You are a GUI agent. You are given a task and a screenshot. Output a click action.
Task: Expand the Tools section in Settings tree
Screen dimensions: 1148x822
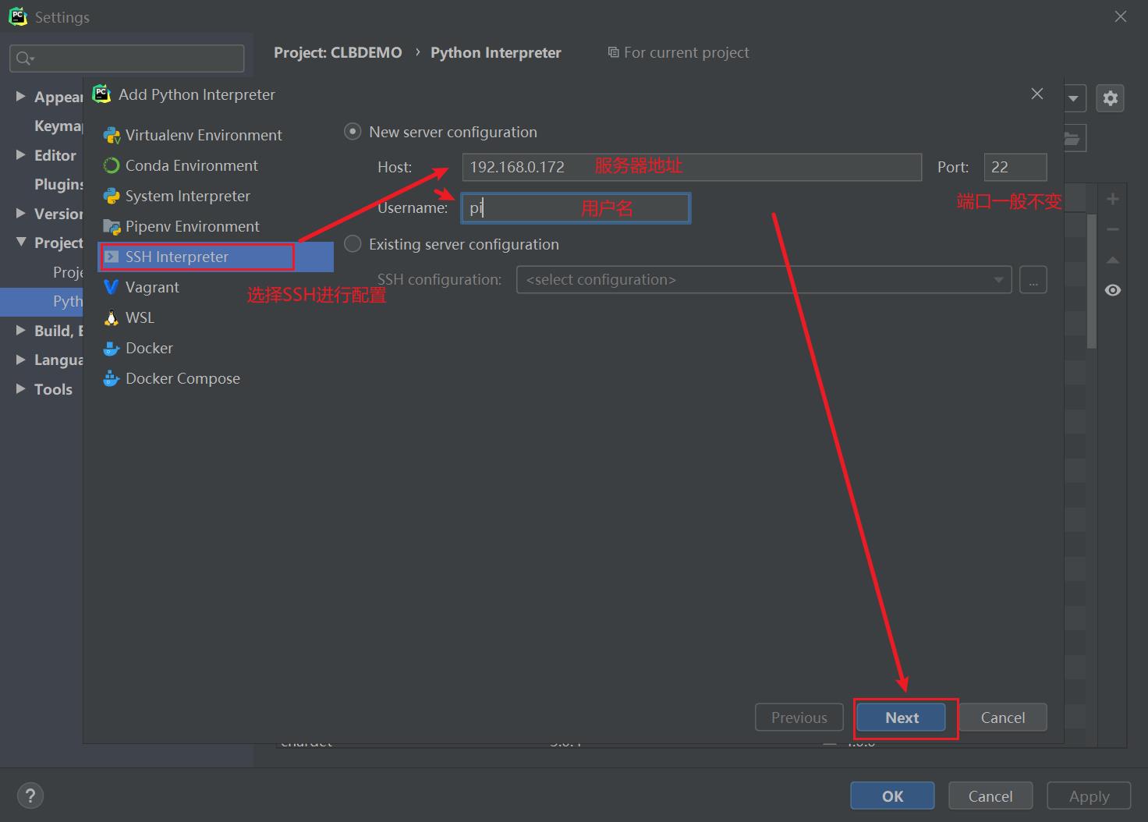[x=21, y=388]
